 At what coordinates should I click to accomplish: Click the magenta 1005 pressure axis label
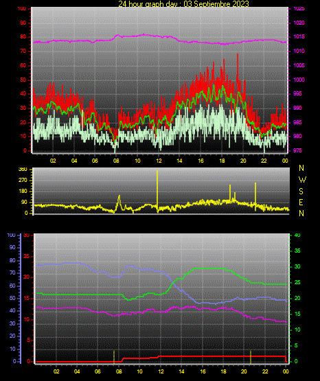pyautogui.click(x=299, y=65)
